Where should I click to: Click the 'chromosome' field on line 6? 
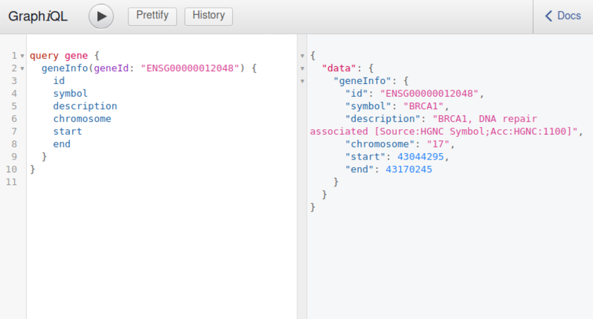coord(82,119)
